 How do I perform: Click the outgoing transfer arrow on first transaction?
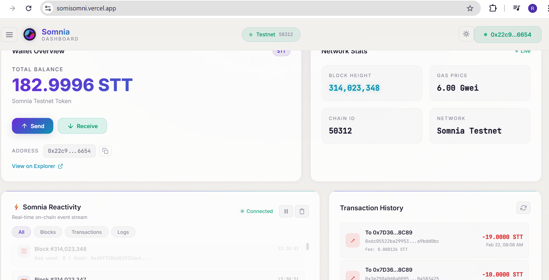coord(353,240)
